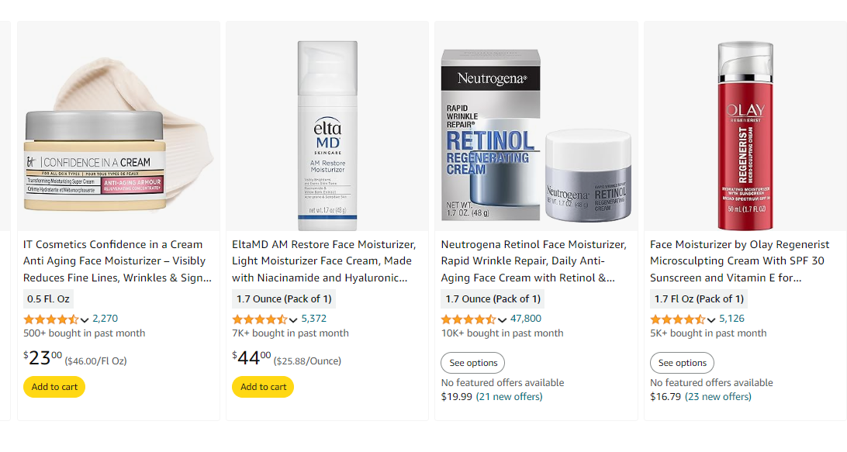Open the 21 new offers link

click(x=509, y=397)
